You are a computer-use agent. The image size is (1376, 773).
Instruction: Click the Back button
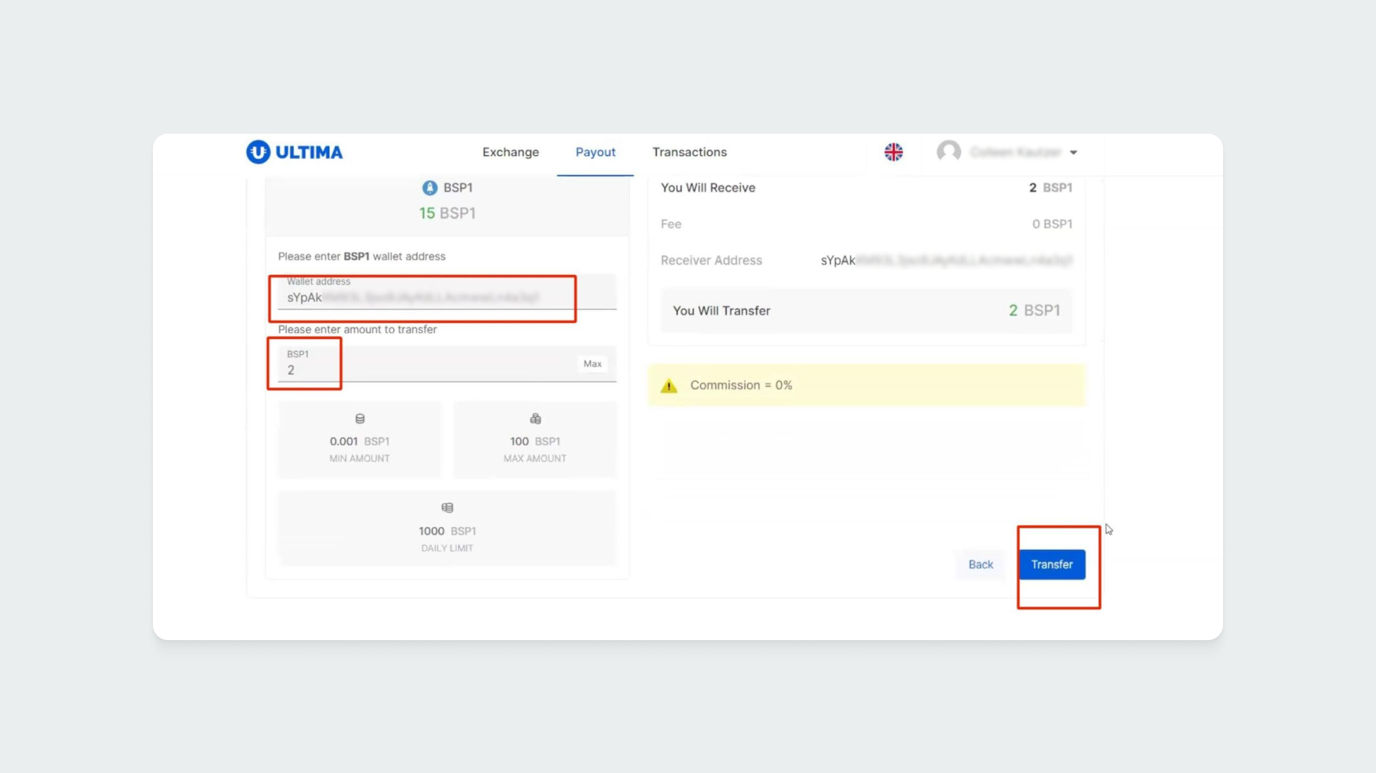[x=981, y=564]
